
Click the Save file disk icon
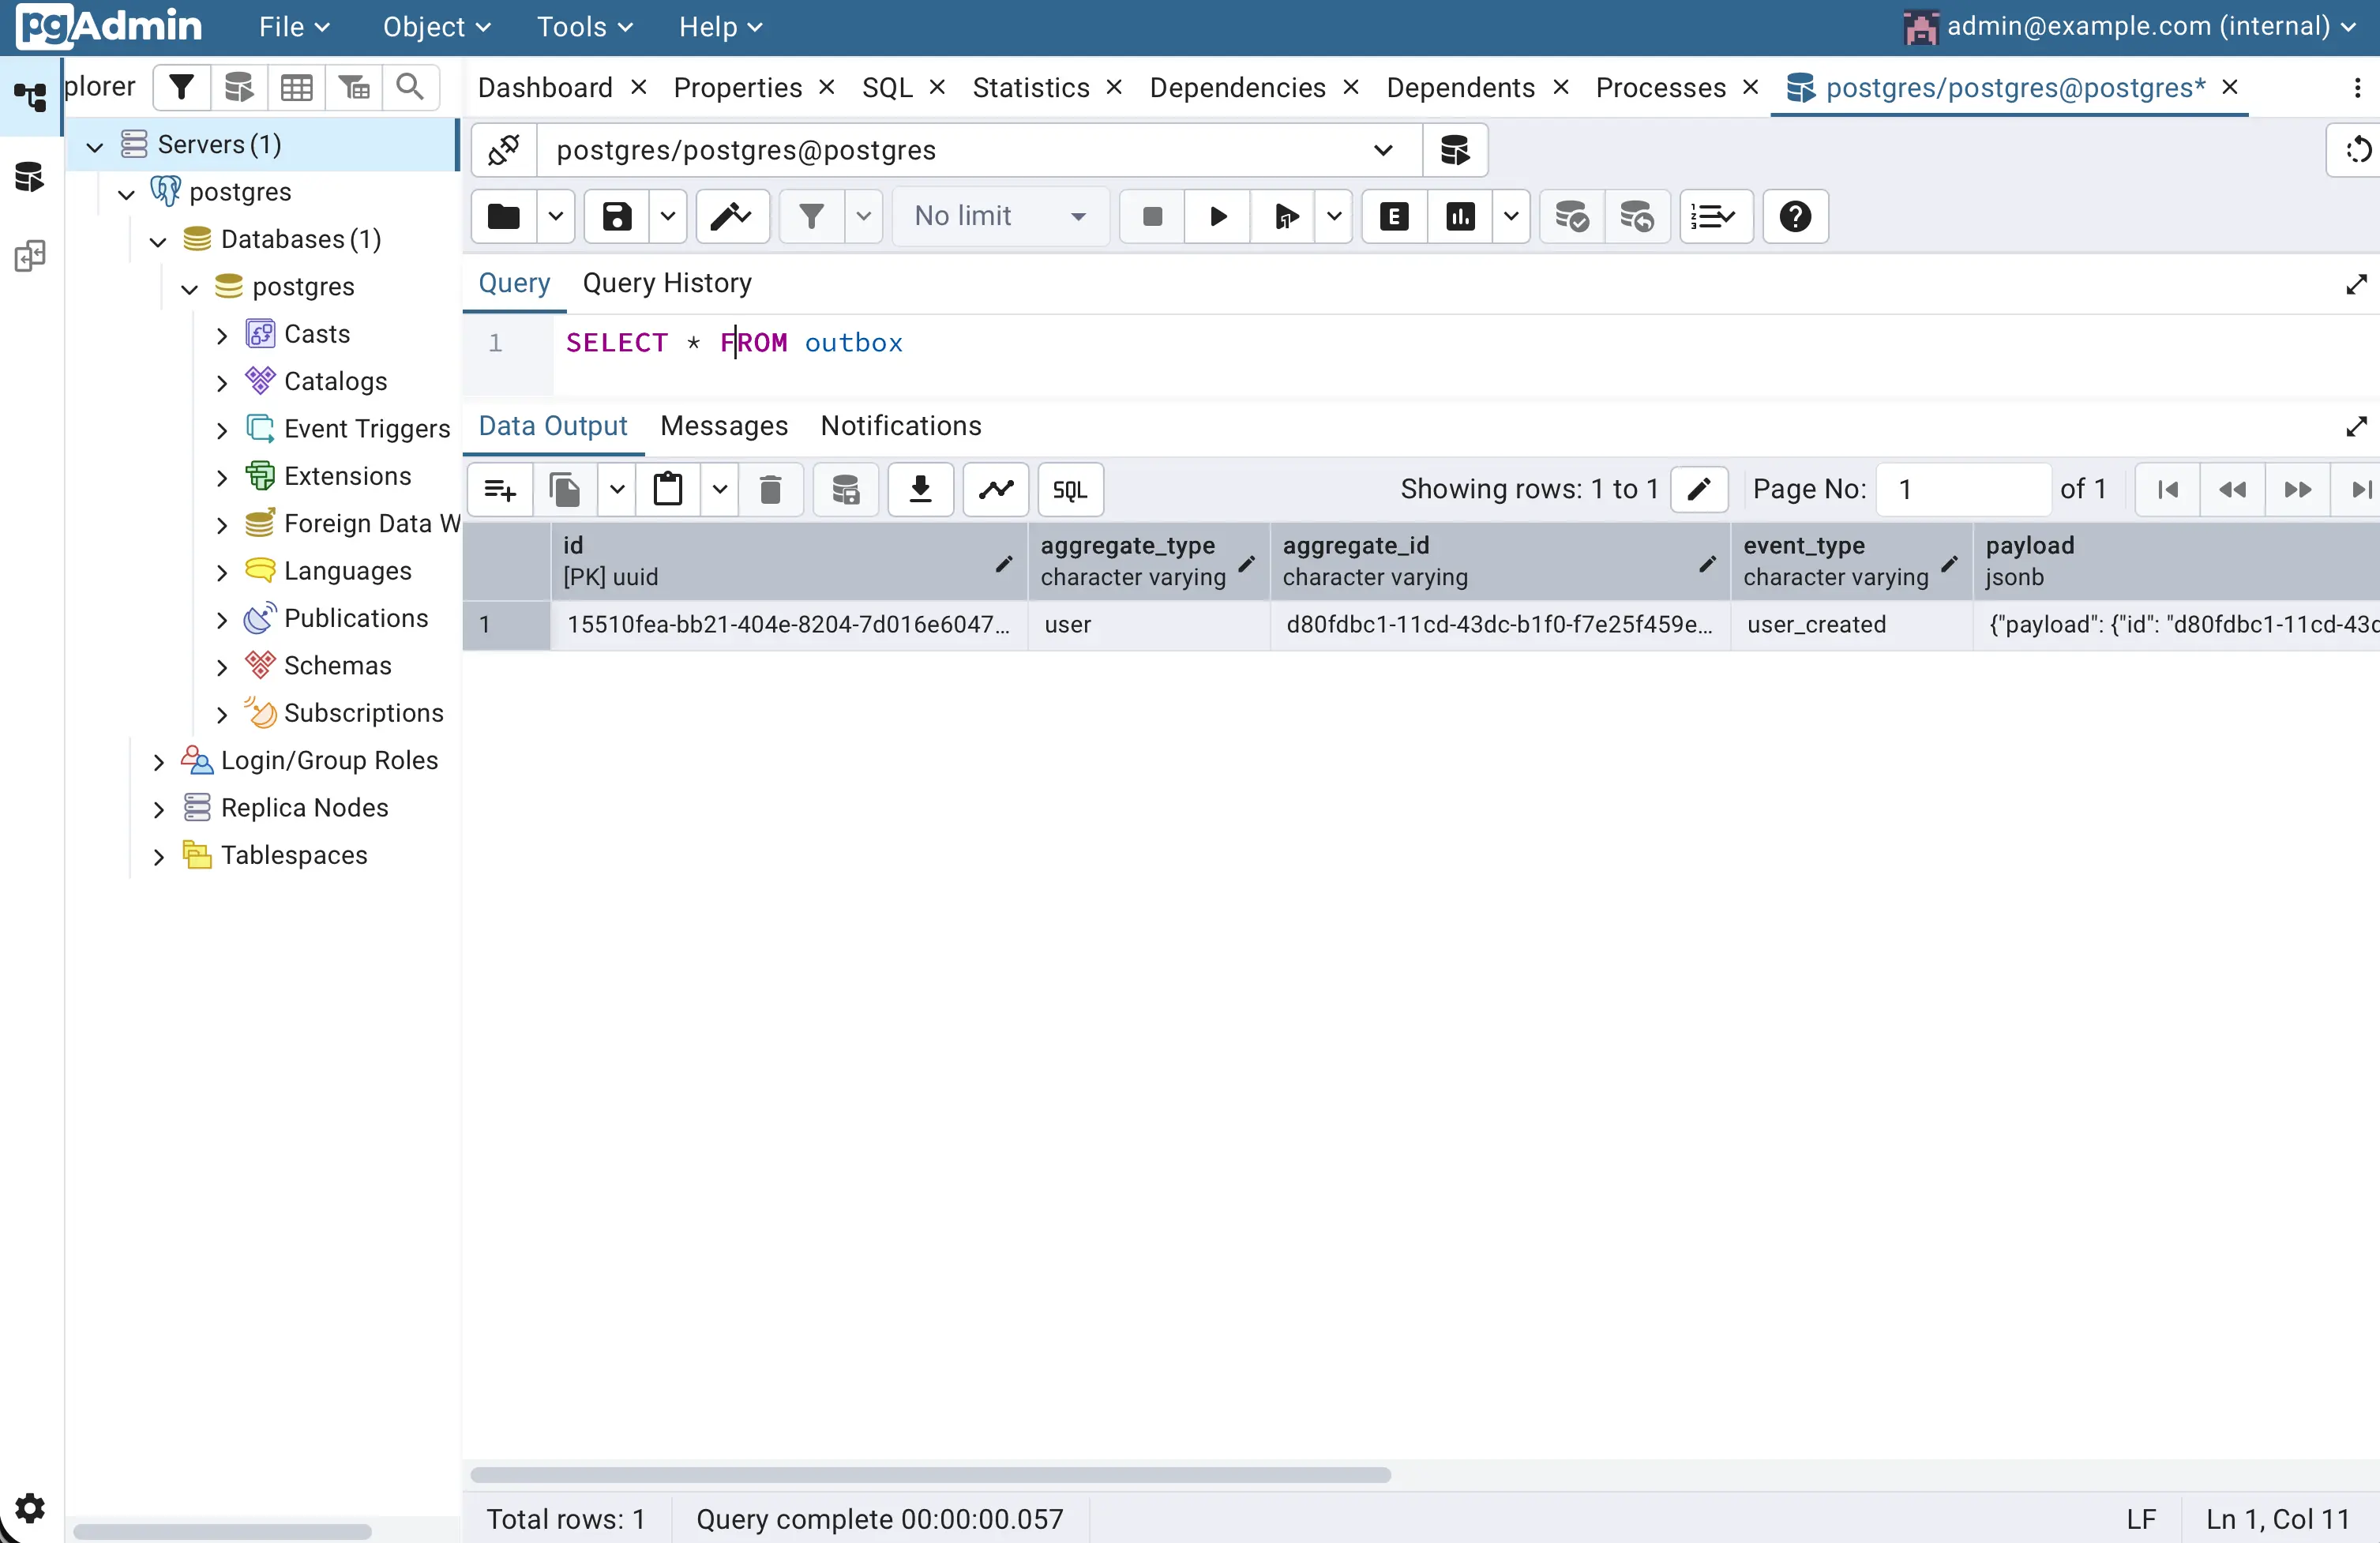616,217
